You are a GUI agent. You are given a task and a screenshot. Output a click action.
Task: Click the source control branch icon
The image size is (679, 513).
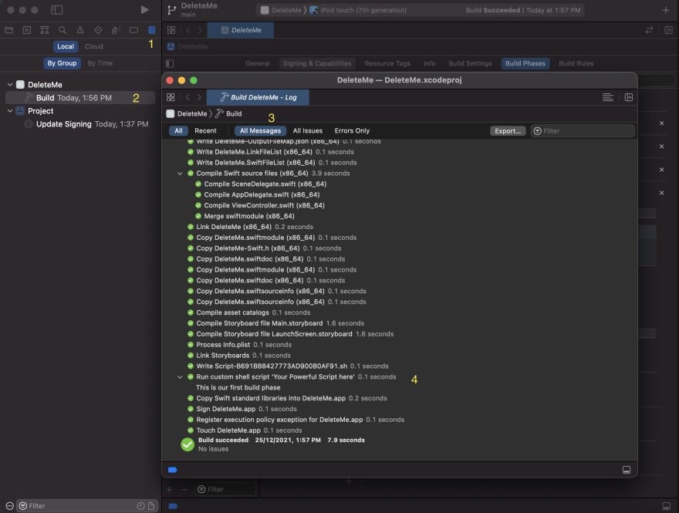tap(172, 9)
